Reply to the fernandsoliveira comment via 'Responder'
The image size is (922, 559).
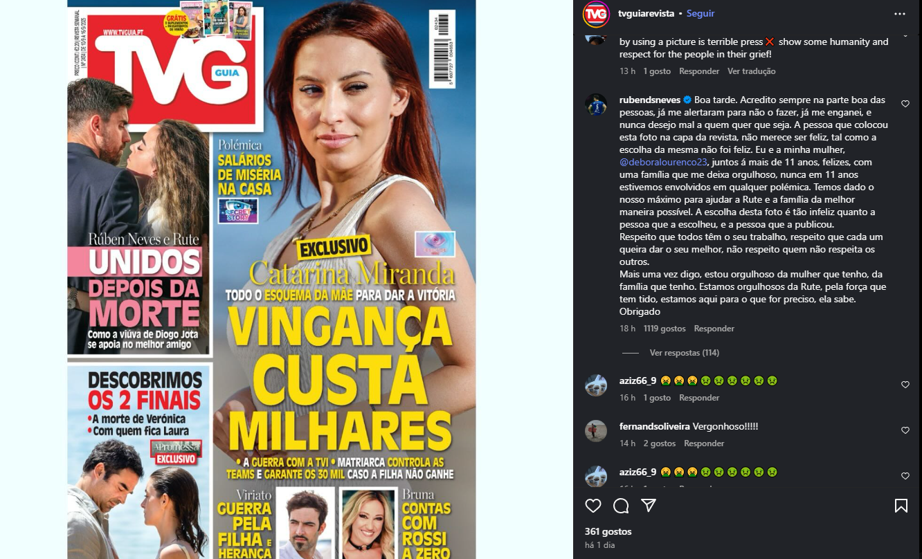click(x=704, y=443)
